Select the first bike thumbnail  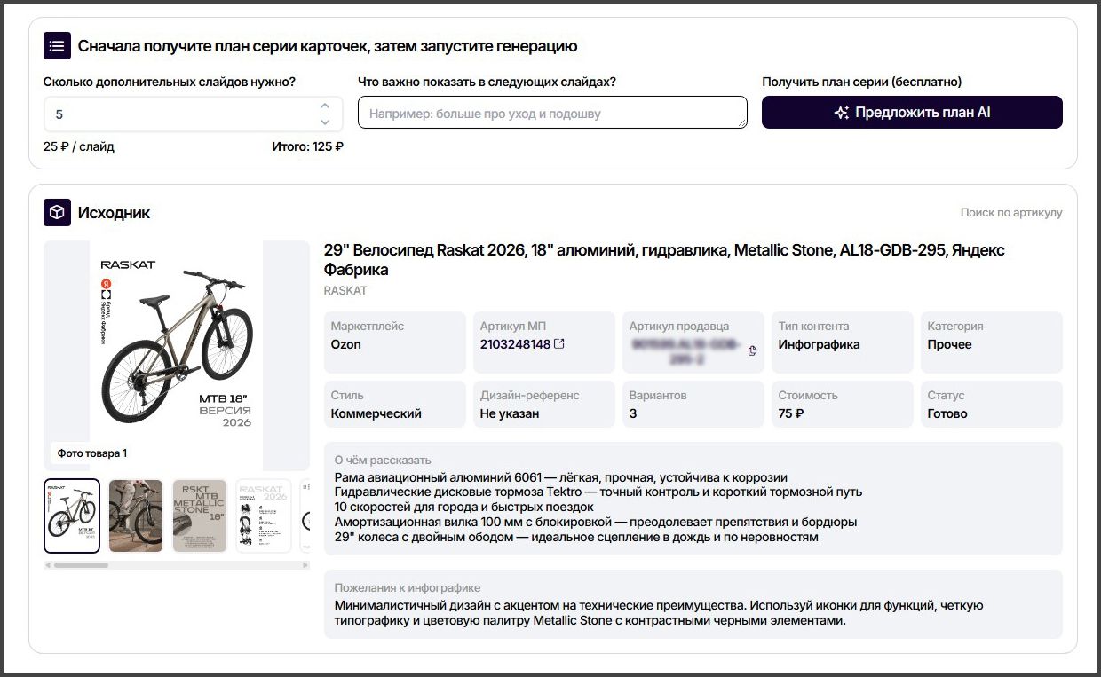[x=72, y=516]
